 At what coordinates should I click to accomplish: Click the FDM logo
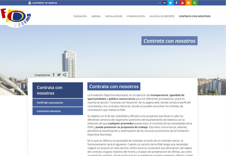15,18
